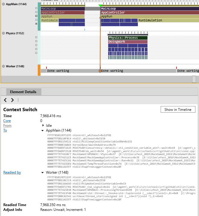Viewport: 199px width, 216px height.
Task: Open the Readied by link
Action: pyautogui.click(x=12, y=172)
